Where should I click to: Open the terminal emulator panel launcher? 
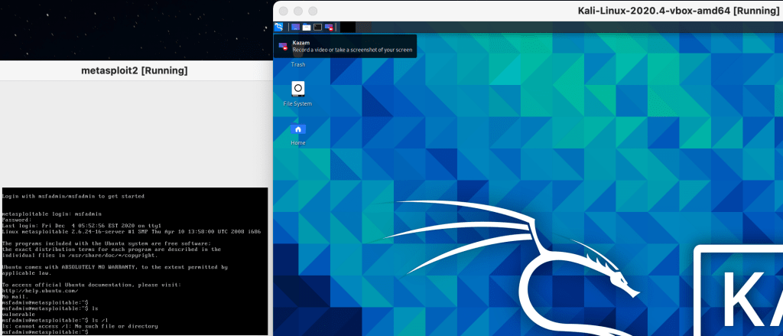[317, 28]
